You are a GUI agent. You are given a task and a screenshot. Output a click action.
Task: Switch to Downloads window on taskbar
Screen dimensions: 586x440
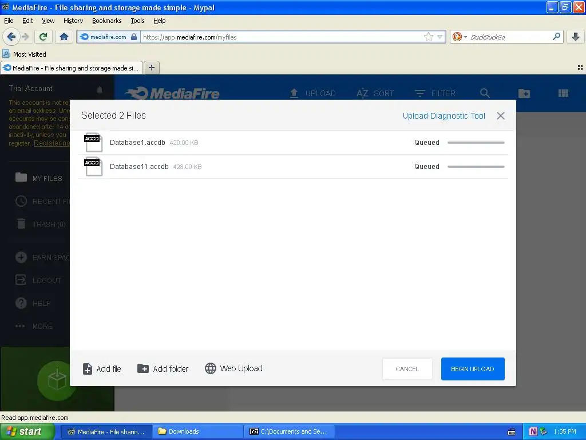coord(198,431)
